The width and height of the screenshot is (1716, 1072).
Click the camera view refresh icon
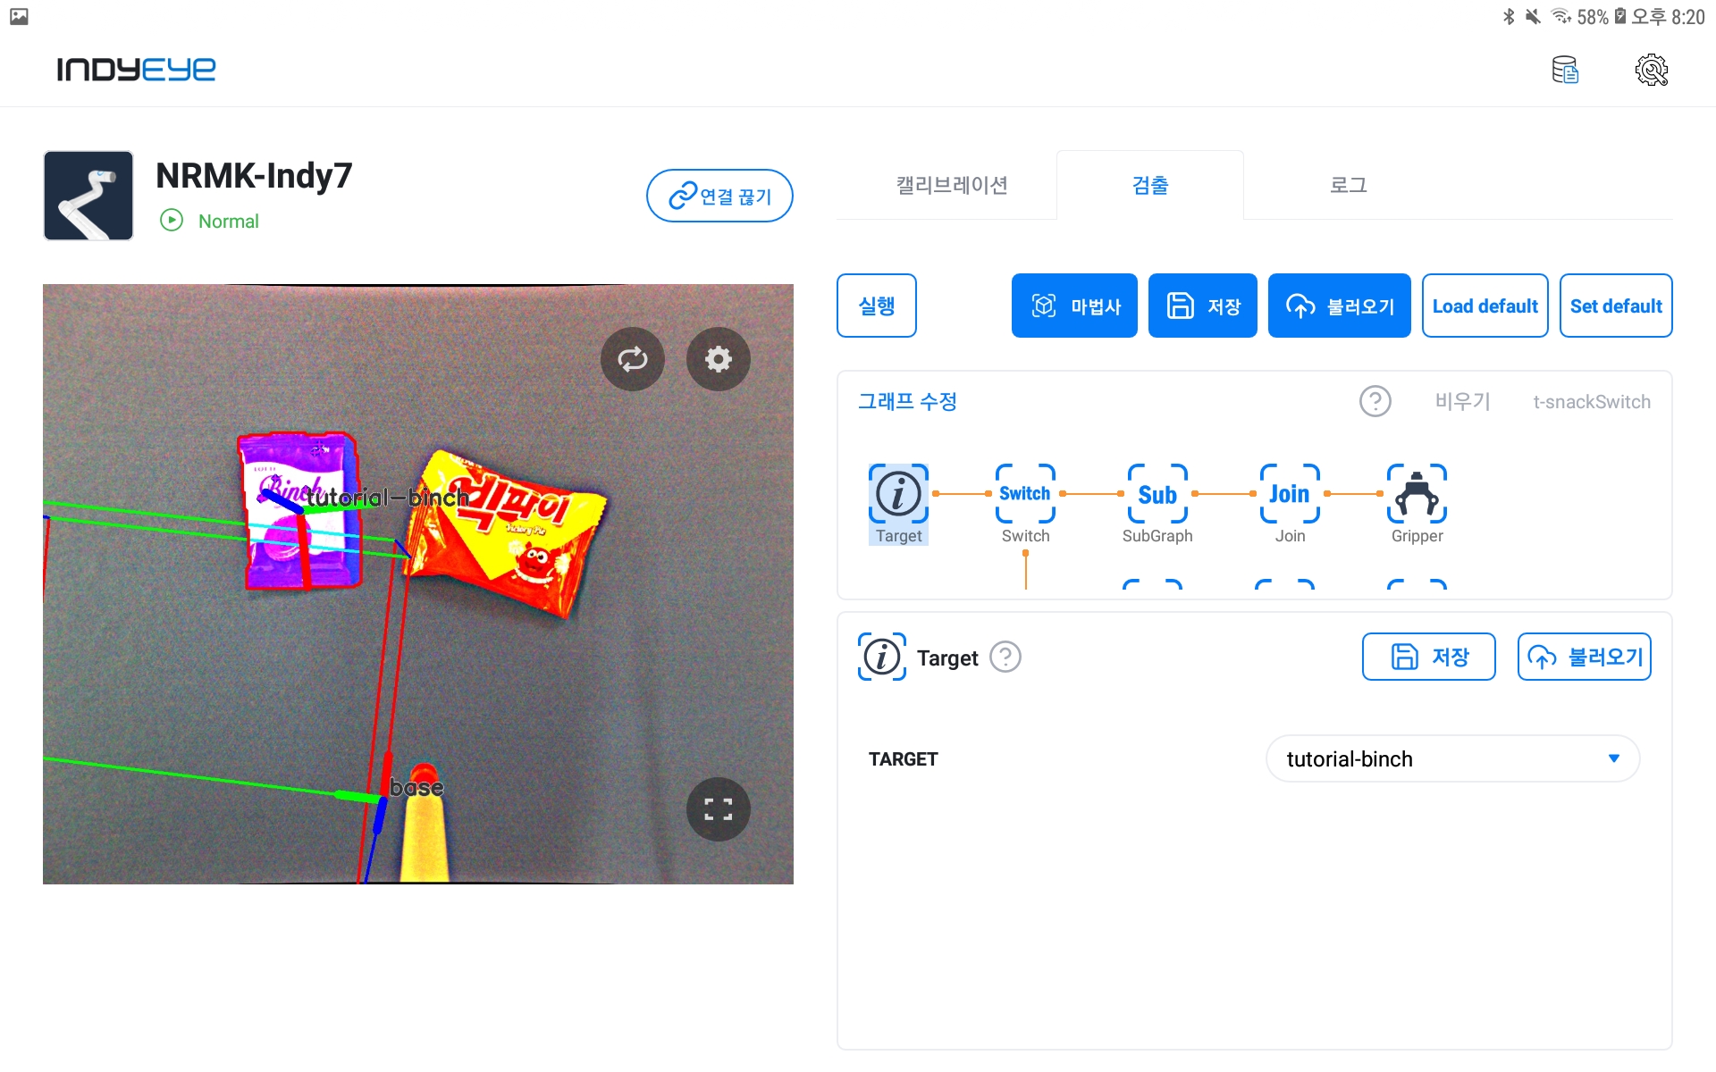tap(633, 359)
